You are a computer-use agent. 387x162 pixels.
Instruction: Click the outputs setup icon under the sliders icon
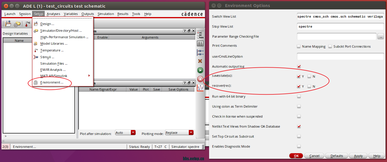point(200,52)
